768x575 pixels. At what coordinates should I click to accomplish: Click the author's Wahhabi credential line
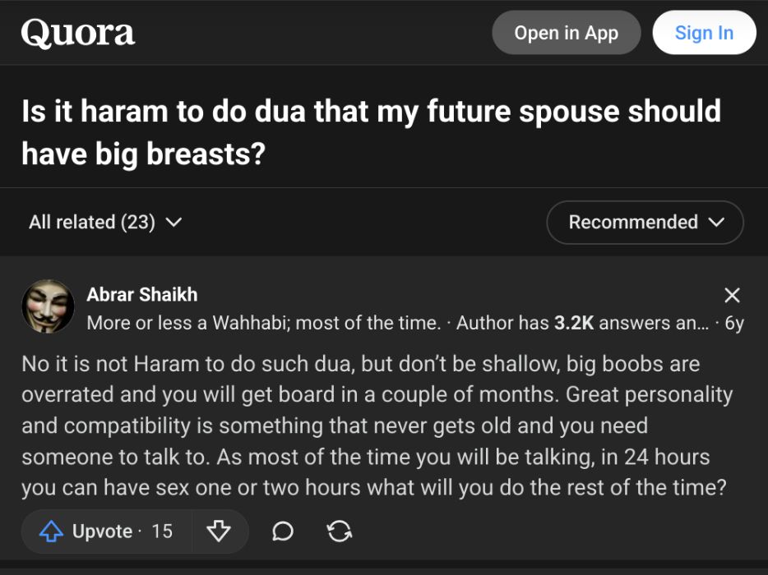click(263, 323)
